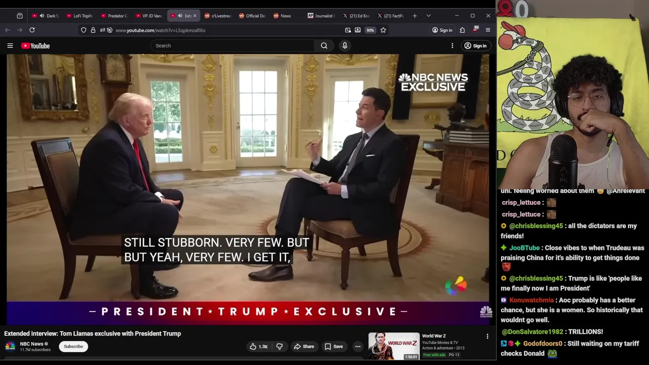Click chat username Konuwatchmia
This screenshot has height=365, width=649.
point(531,300)
